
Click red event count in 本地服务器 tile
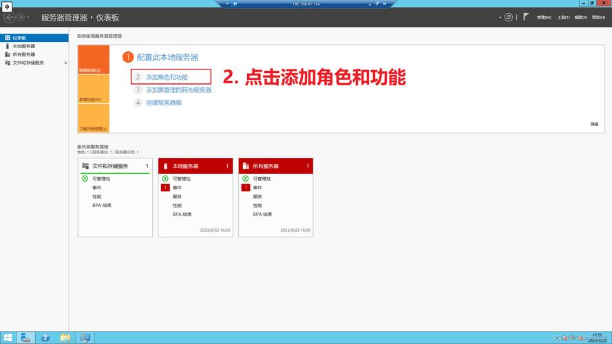165,188
